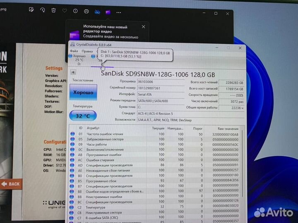Click raw value 32000000100AB
This screenshot has height=223, width=298.
tap(225, 135)
